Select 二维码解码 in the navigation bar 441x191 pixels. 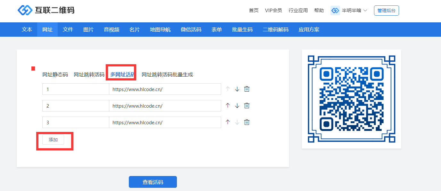click(276, 30)
